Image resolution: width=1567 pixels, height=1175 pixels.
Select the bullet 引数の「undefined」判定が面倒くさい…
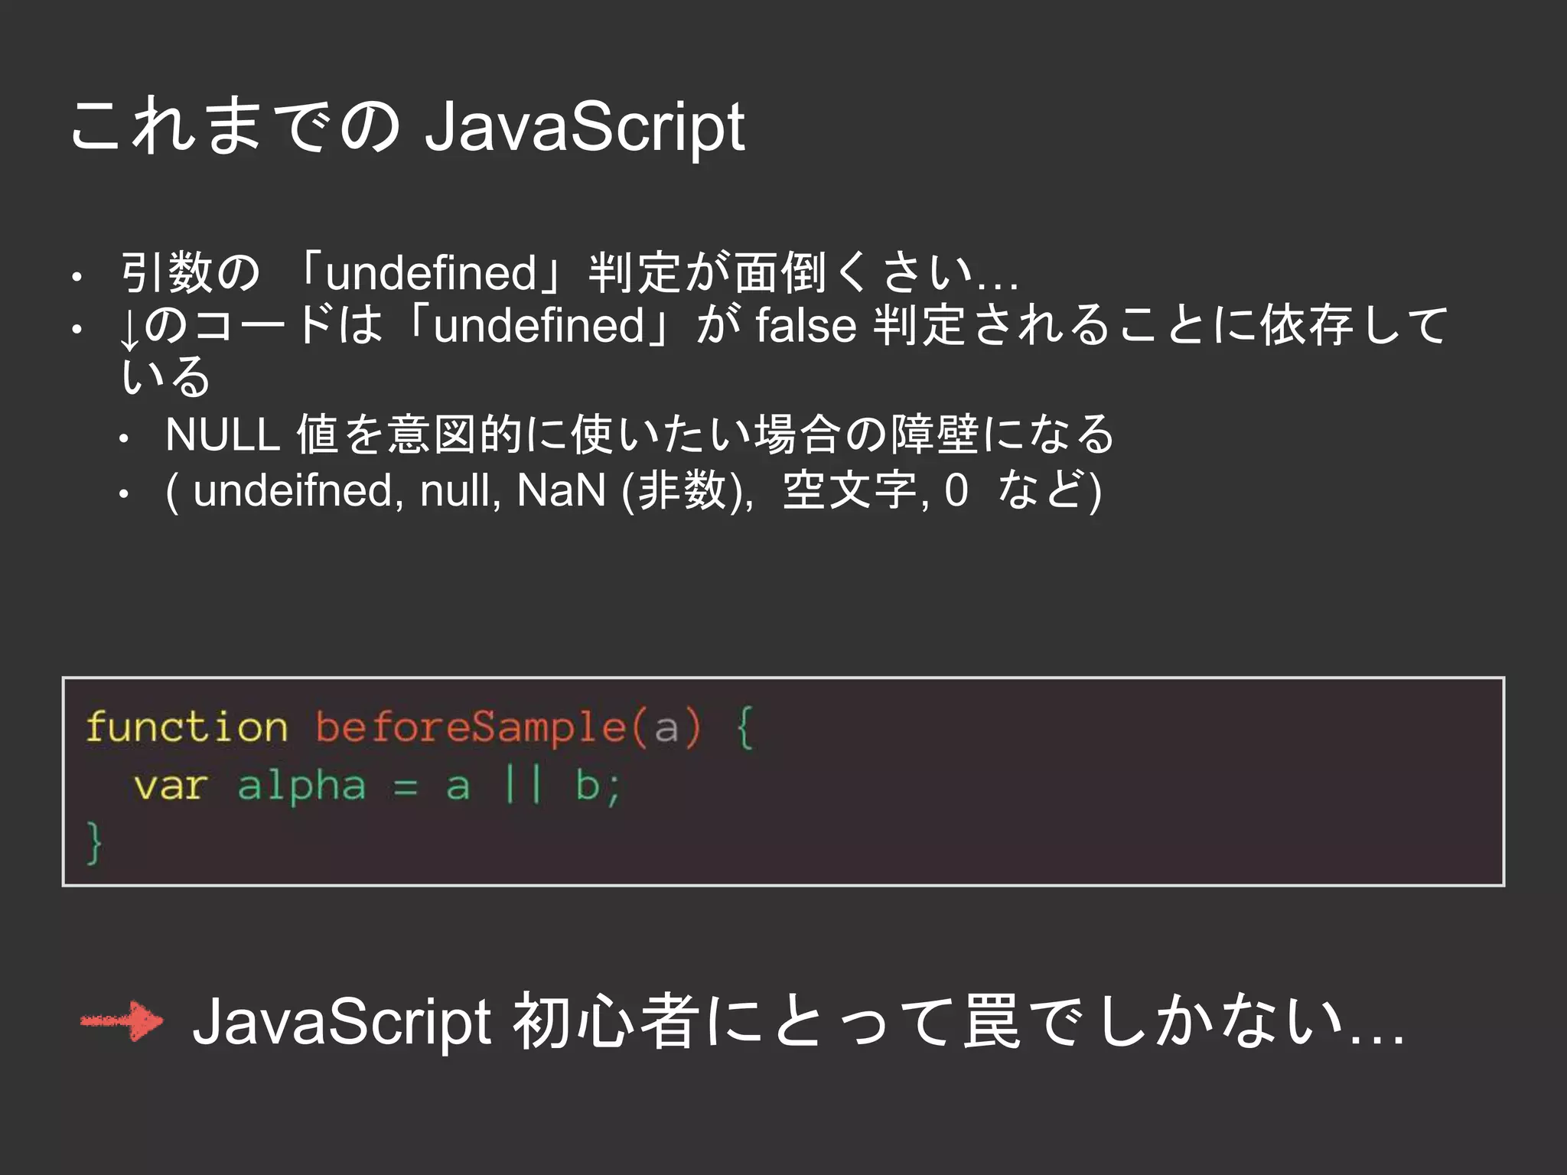tap(570, 272)
